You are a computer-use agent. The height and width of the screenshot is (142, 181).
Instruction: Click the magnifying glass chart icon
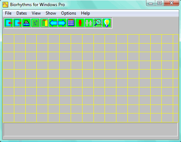[98, 23]
